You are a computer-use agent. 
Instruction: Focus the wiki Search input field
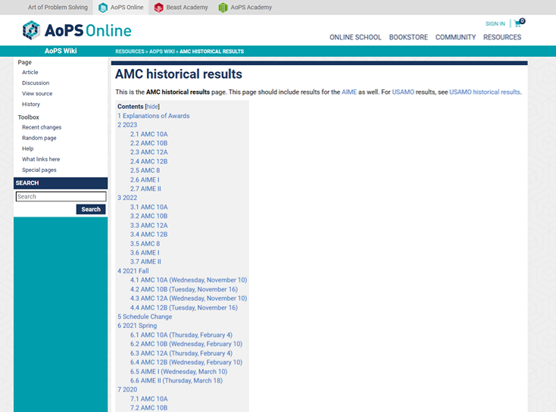coord(61,196)
